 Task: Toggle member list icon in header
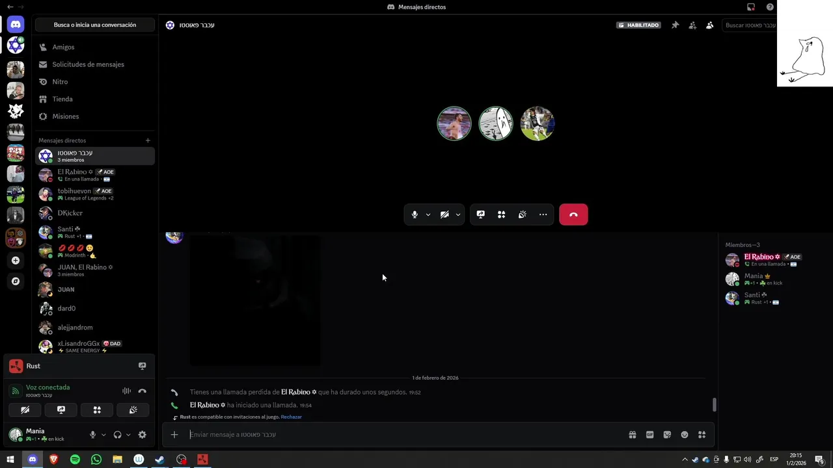710,25
